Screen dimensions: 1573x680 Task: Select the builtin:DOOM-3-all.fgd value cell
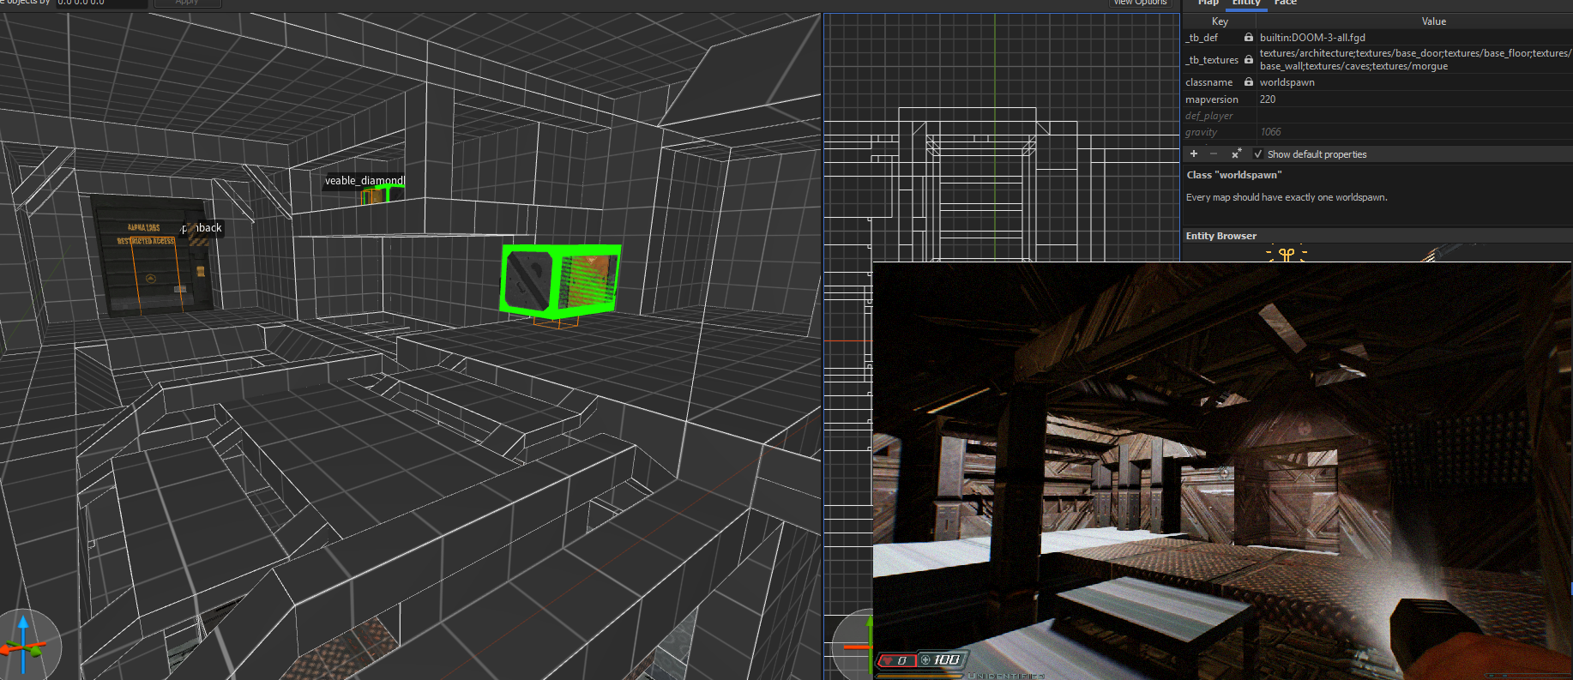[x=1415, y=38]
